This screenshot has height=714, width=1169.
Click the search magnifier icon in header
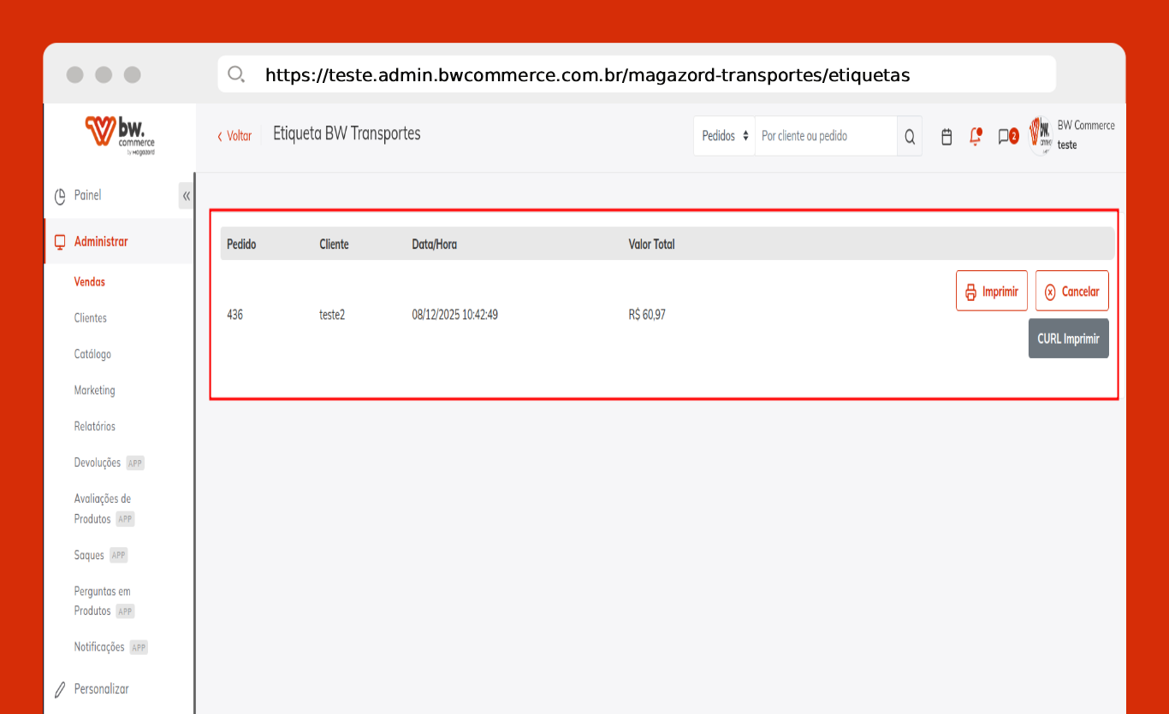pos(910,137)
